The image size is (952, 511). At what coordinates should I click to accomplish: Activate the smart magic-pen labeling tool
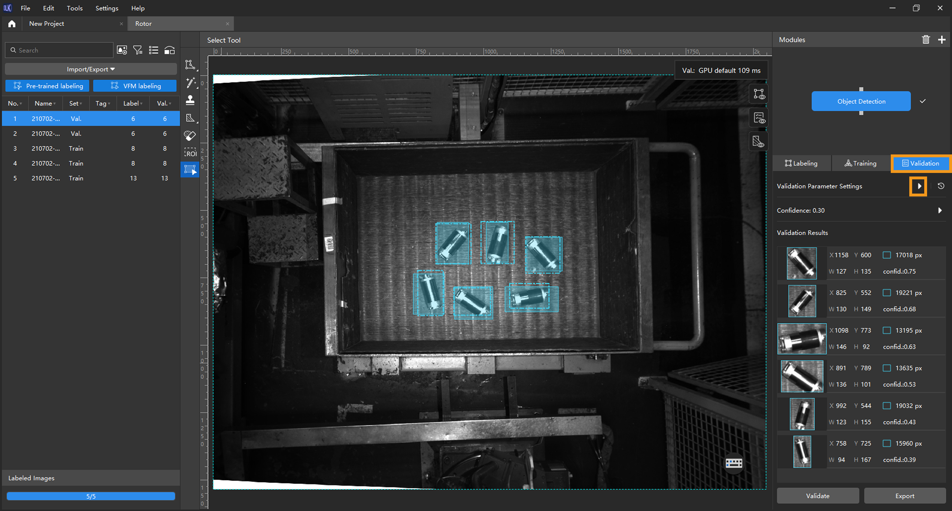tap(190, 83)
